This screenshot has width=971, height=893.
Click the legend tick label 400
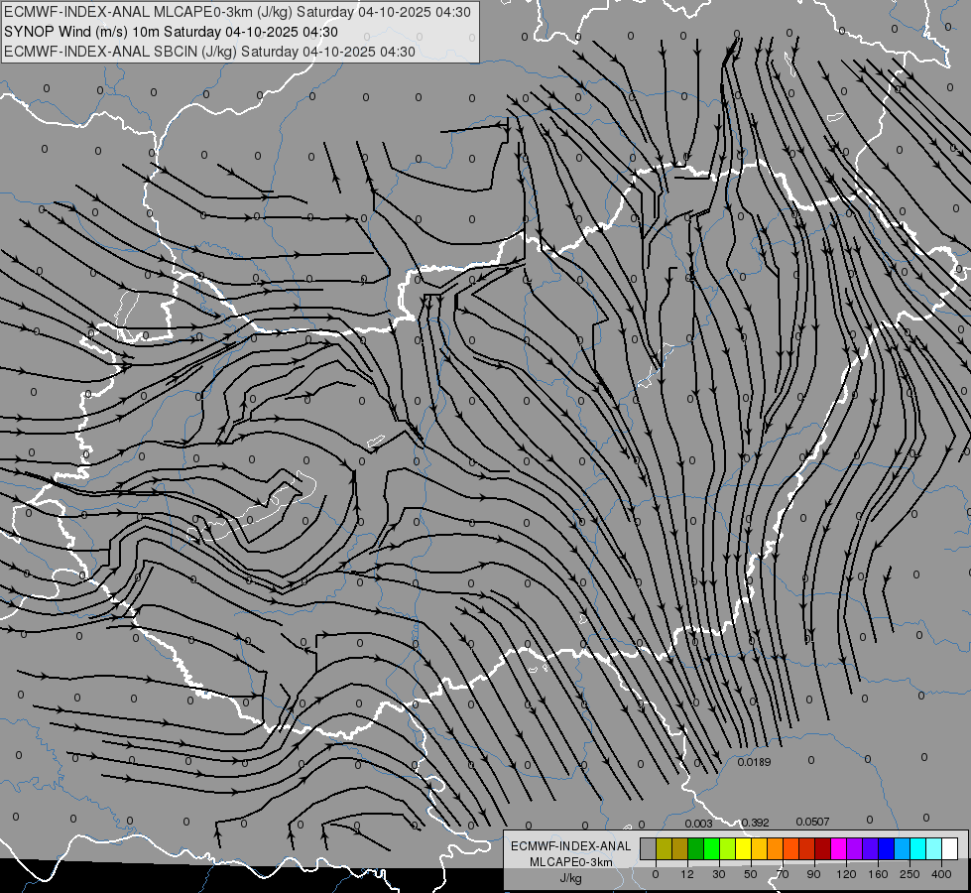[x=941, y=874]
